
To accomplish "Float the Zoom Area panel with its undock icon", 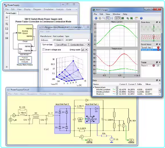I will [157, 22].
